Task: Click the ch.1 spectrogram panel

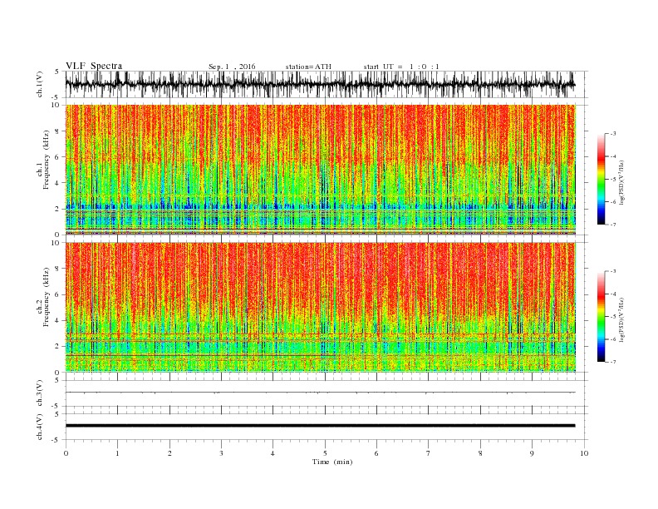Action: [x=321, y=170]
